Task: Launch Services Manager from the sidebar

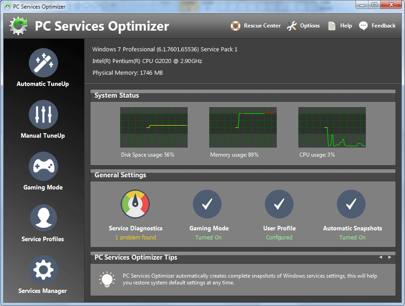Action: [x=43, y=274]
